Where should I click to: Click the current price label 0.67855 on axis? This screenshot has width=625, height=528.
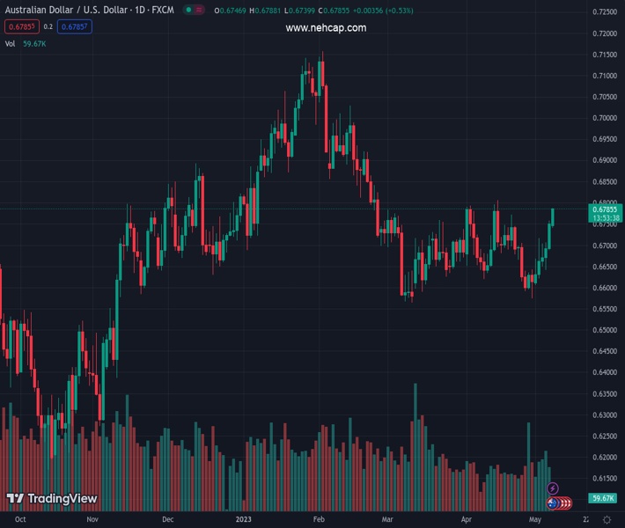click(604, 209)
